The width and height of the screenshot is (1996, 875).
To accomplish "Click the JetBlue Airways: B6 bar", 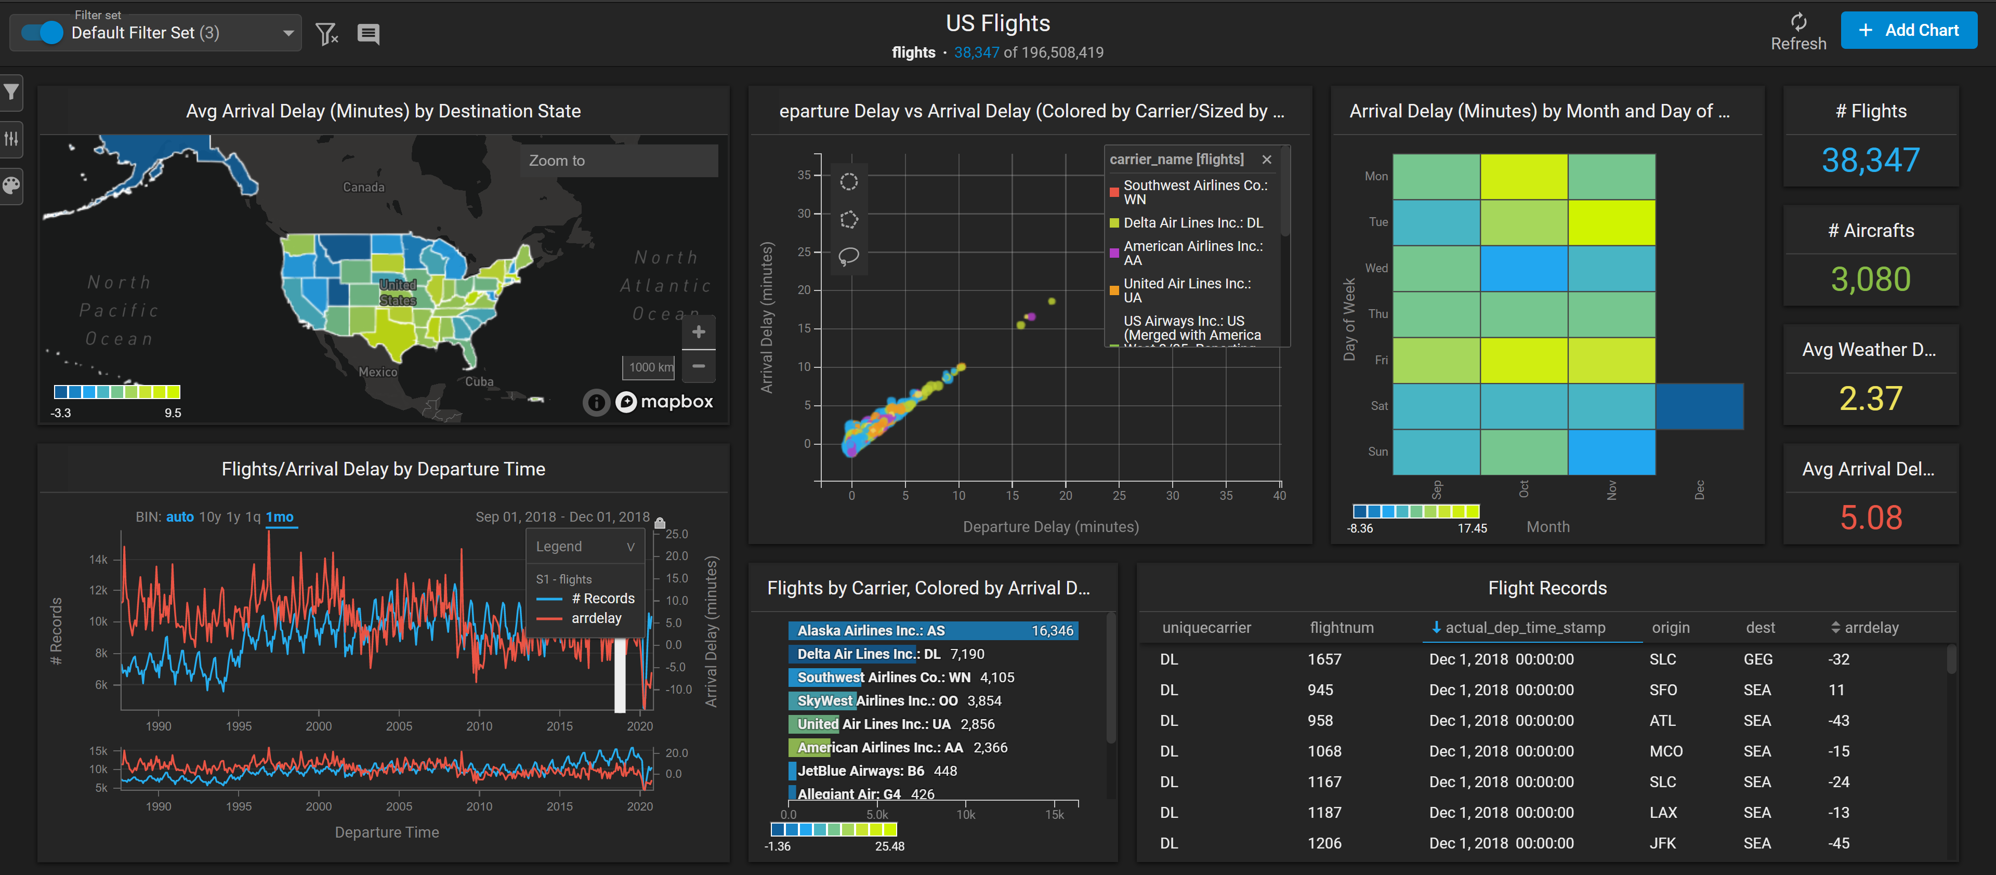I will 793,771.
